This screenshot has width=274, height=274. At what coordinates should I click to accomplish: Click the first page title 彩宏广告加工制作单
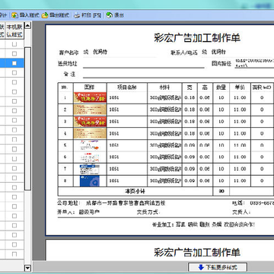tap(197, 38)
